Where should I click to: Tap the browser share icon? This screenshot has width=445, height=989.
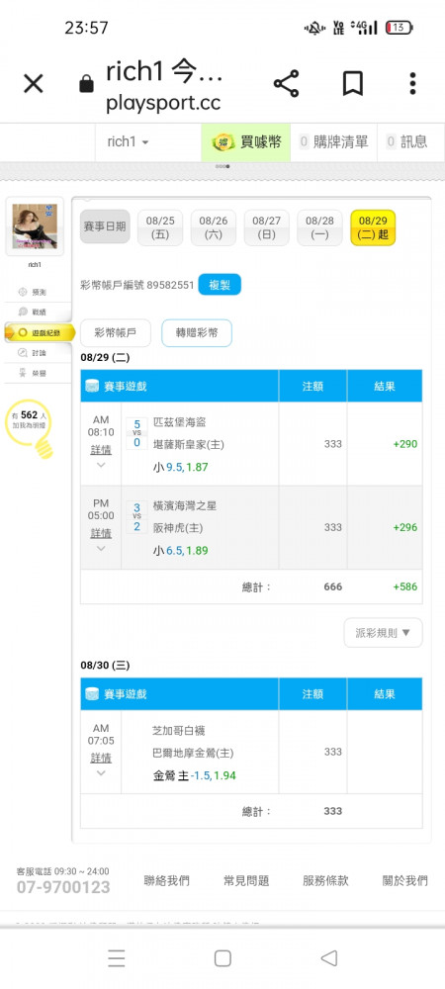pyautogui.click(x=286, y=83)
